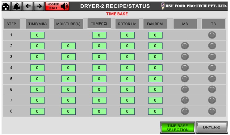This screenshot has height=135, width=230.
Task: Toggle the MB indicator for step 2
Action: 185,46
